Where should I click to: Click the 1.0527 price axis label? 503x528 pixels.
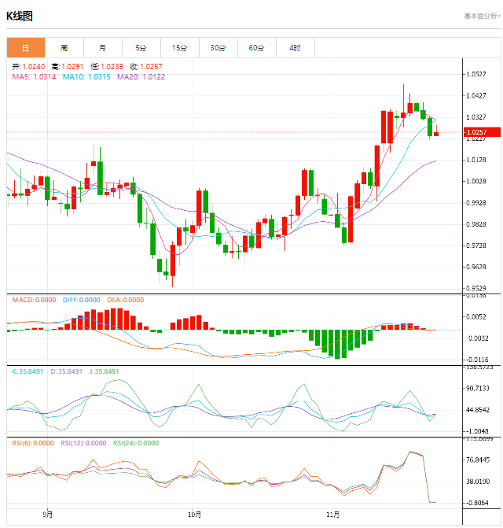coord(475,74)
